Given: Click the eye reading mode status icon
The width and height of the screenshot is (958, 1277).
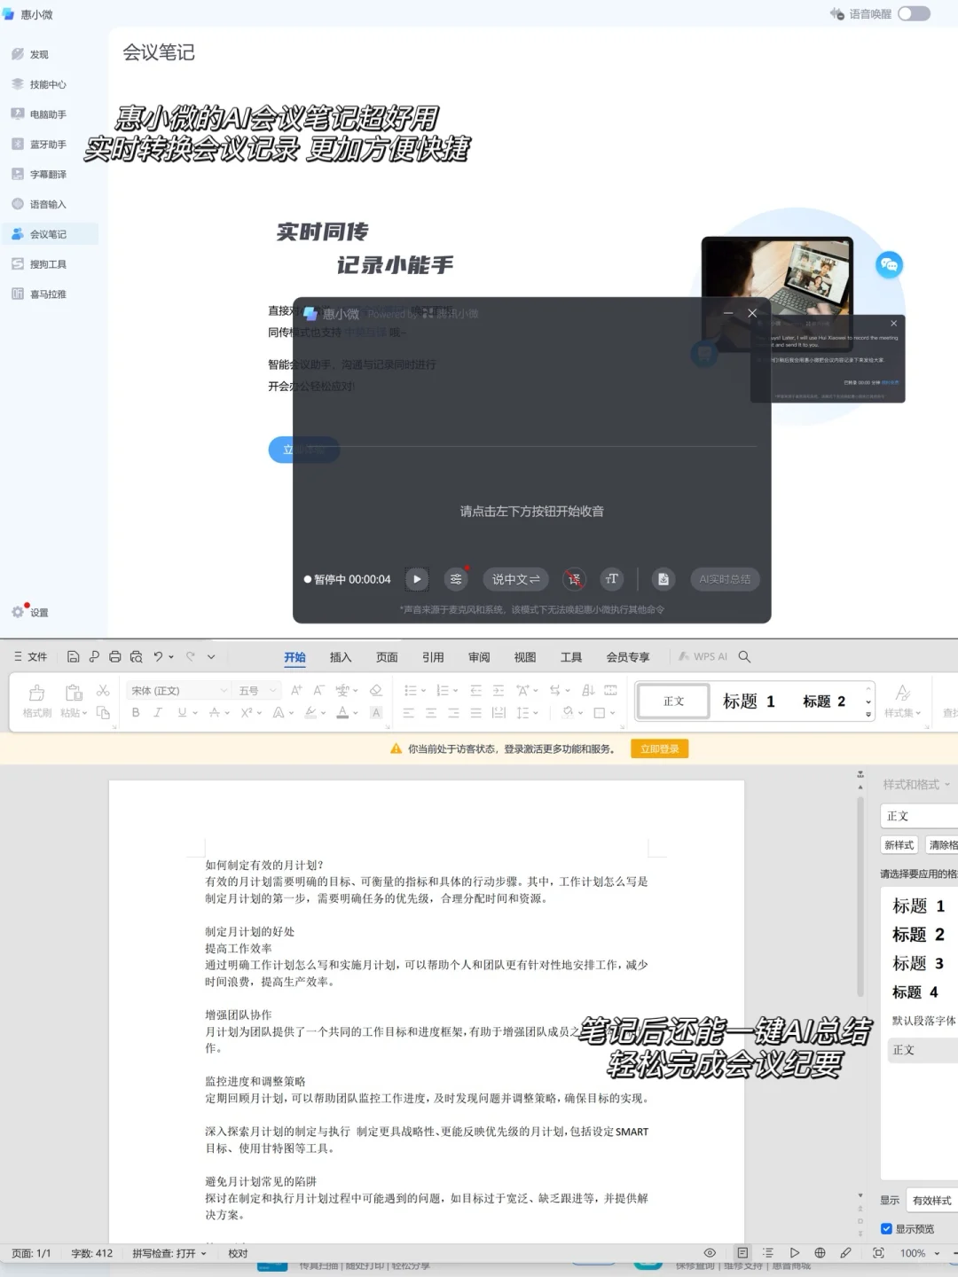Looking at the screenshot, I should [x=710, y=1253].
